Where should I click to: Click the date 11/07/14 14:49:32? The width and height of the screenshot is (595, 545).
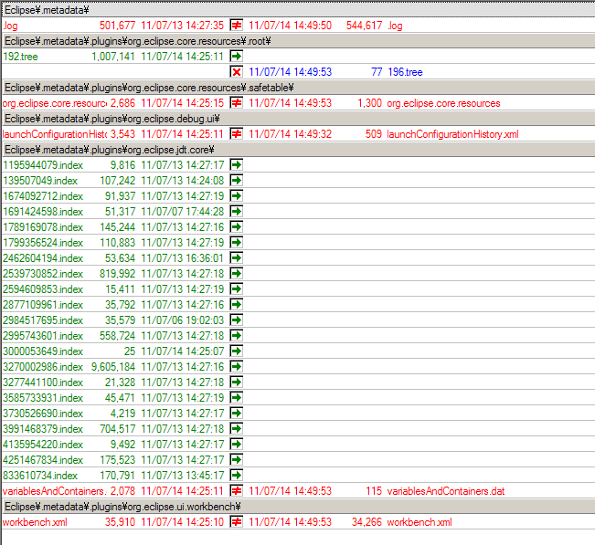(x=291, y=134)
